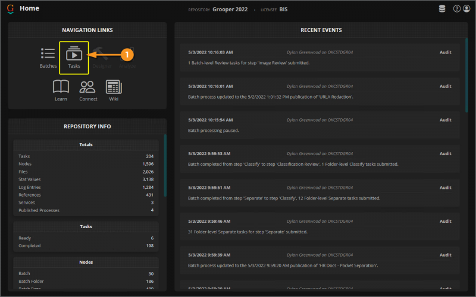
Task: Click the database icon in header
Action: (441, 9)
